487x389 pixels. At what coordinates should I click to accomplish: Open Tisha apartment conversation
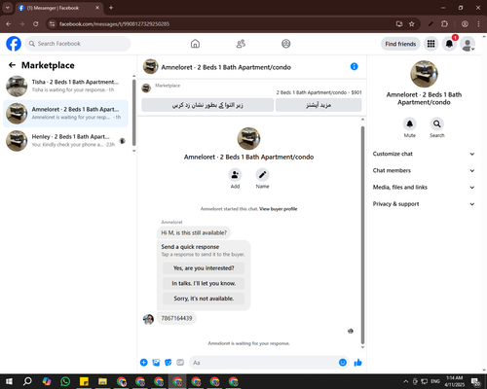click(65, 87)
